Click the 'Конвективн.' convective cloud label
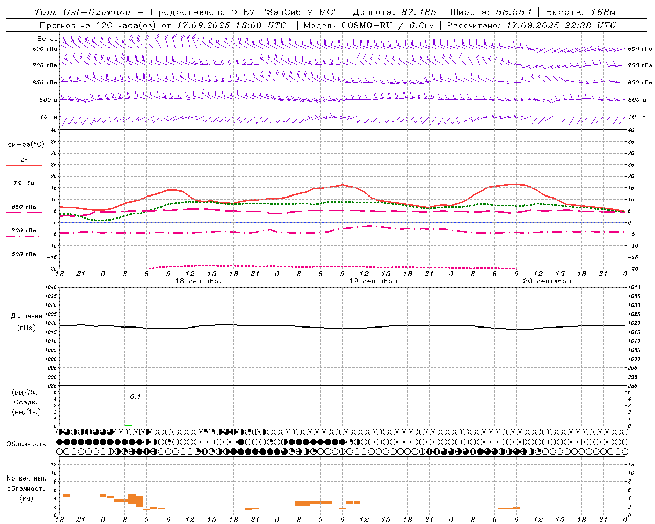The height and width of the screenshot is (524, 655). tap(27, 478)
